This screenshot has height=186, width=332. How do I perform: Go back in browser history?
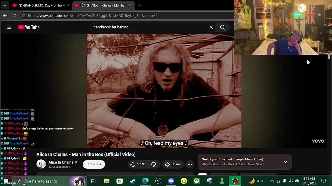pyautogui.click(x=5, y=16)
